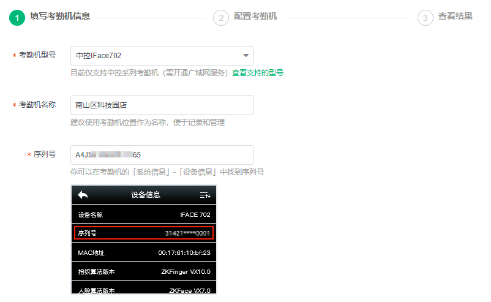
Task: Click step 2 circle for 配置考勤机
Action: point(221,18)
